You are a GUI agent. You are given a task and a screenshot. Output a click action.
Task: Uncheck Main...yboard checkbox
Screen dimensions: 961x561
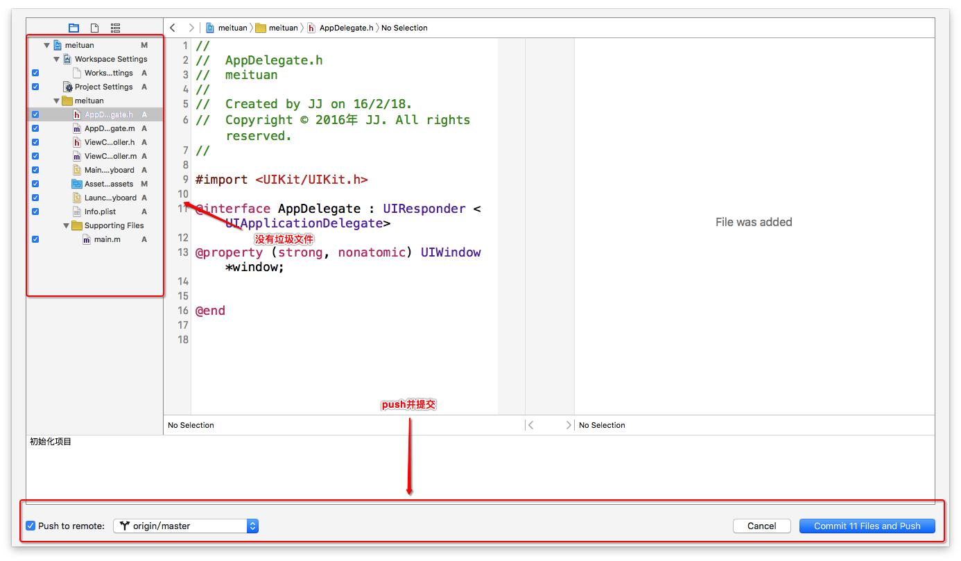35,170
